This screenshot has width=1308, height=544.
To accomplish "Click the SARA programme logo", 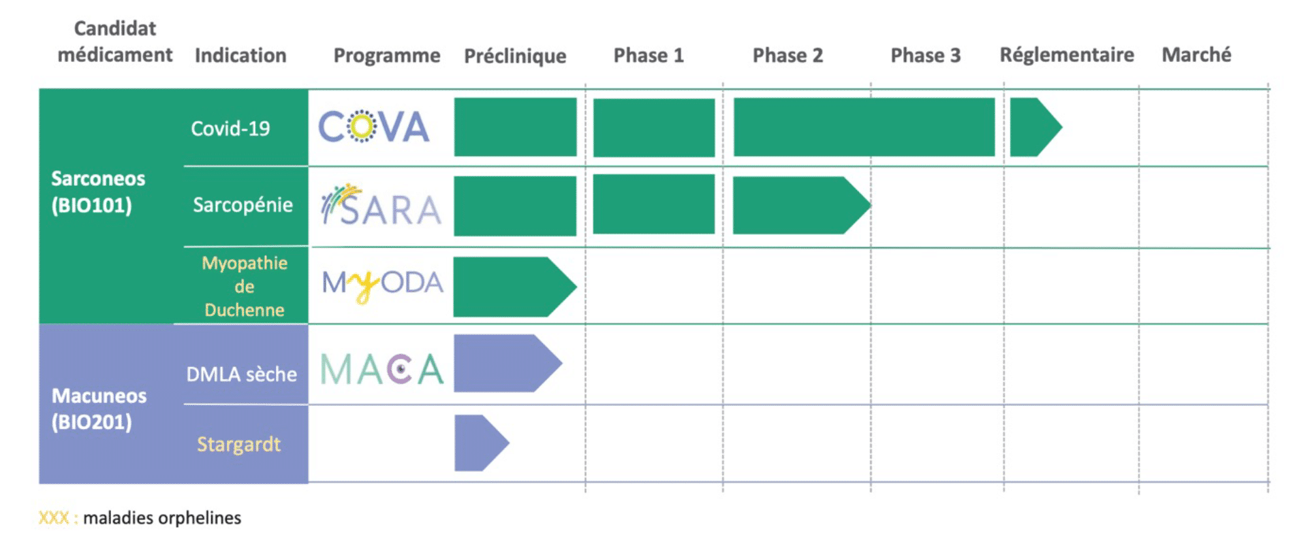I will coord(381,205).
